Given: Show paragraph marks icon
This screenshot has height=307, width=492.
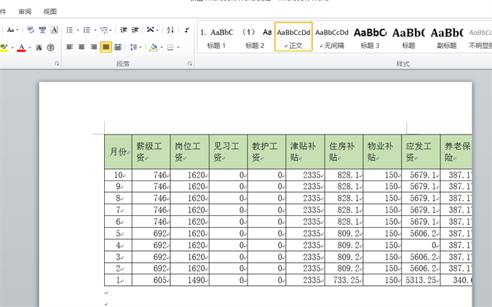Looking at the screenshot, I should tap(186, 30).
